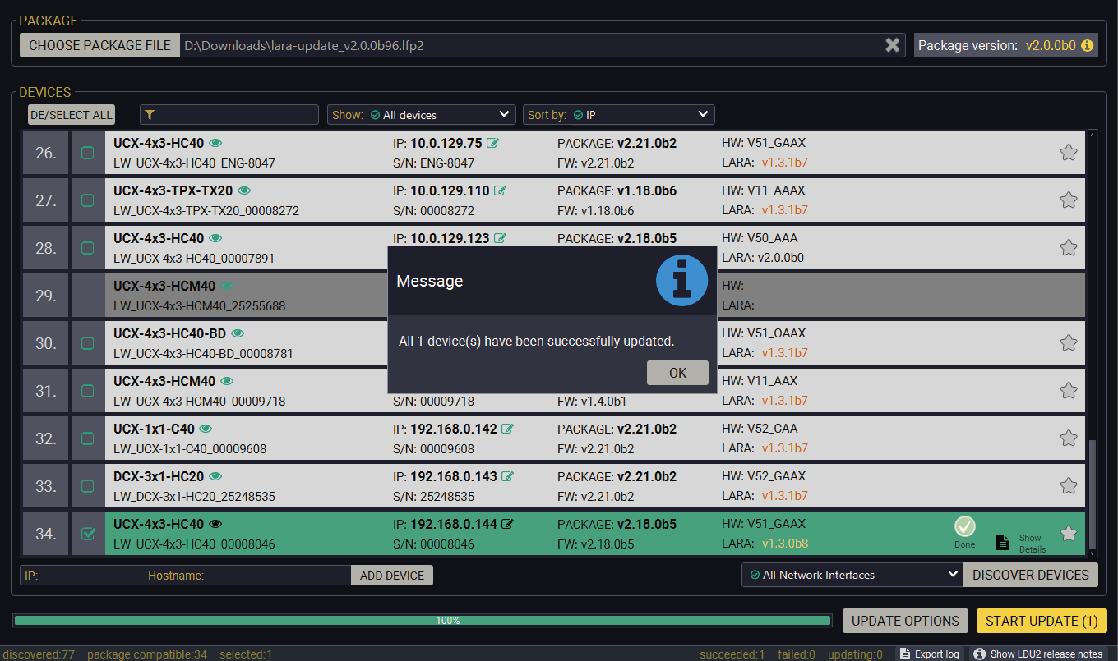Select checkbox for device 26
This screenshot has height=661, width=1118.
87,153
